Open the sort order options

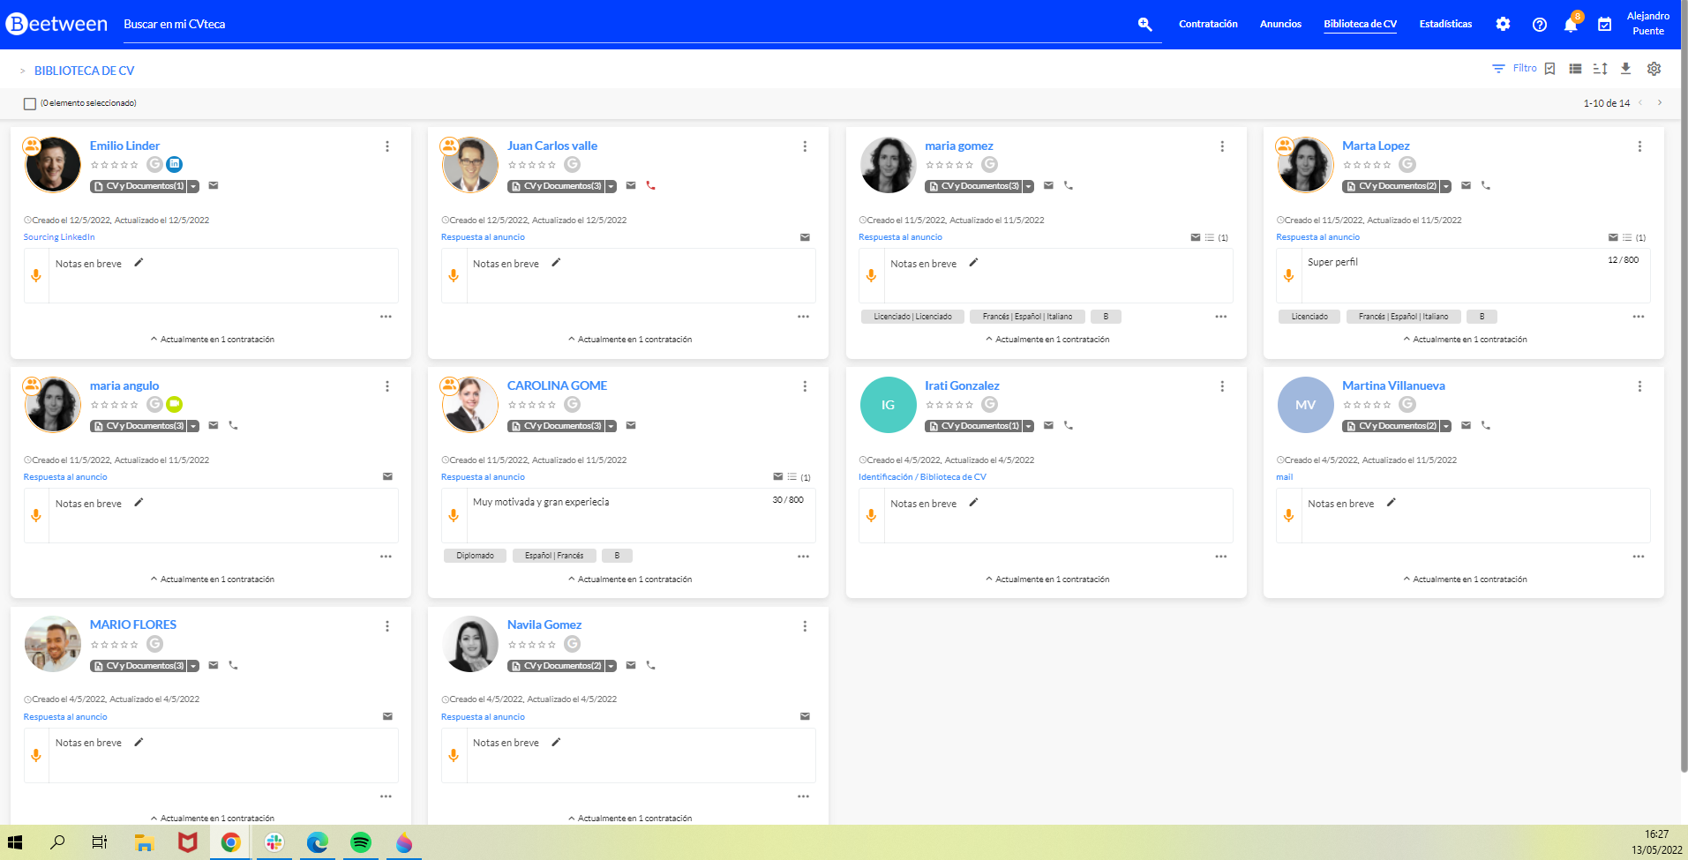[1601, 68]
